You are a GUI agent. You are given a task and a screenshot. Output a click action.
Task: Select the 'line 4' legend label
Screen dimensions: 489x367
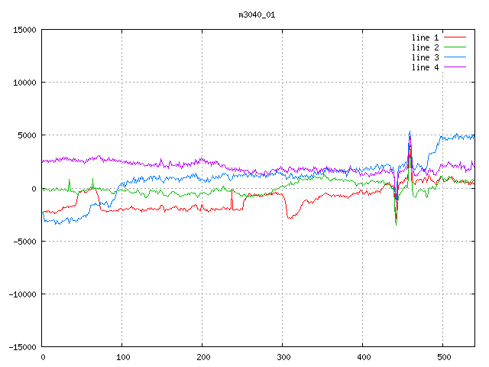click(x=426, y=67)
